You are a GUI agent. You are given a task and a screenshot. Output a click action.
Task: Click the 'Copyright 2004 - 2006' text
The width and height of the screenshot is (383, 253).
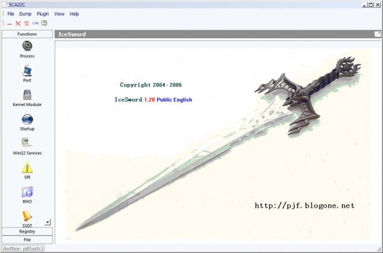151,85
